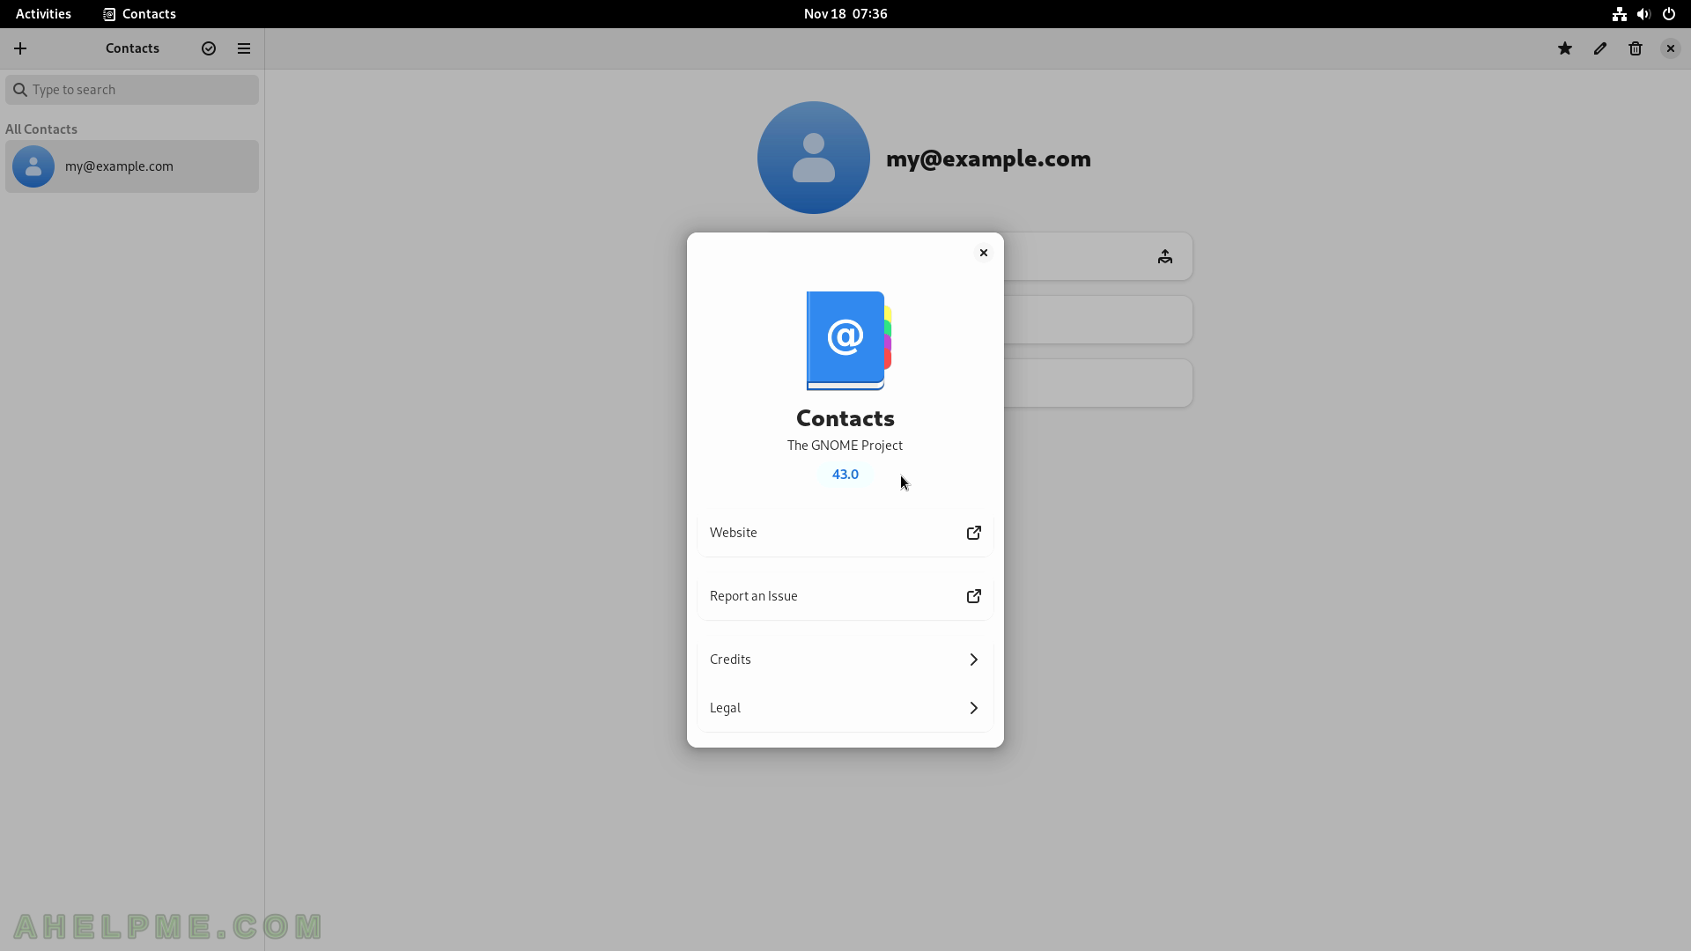The width and height of the screenshot is (1691, 951).
Task: Enable selection mode with checkmark icon
Action: pyautogui.click(x=209, y=48)
